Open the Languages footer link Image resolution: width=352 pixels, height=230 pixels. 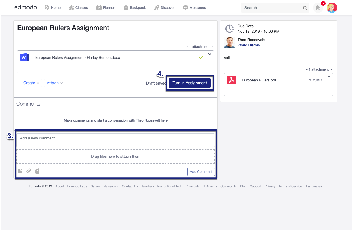314,186
